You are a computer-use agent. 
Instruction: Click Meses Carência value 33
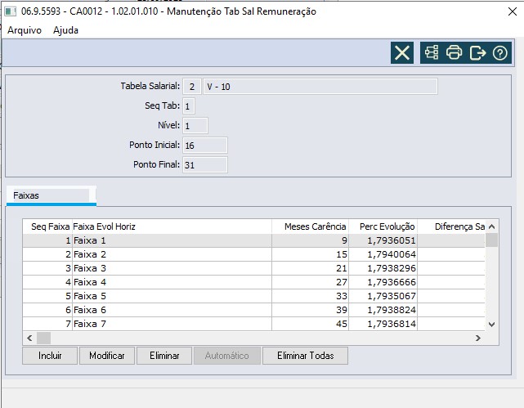(310, 296)
